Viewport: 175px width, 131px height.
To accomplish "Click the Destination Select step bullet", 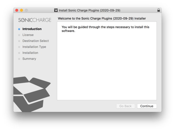I will point(19,41).
